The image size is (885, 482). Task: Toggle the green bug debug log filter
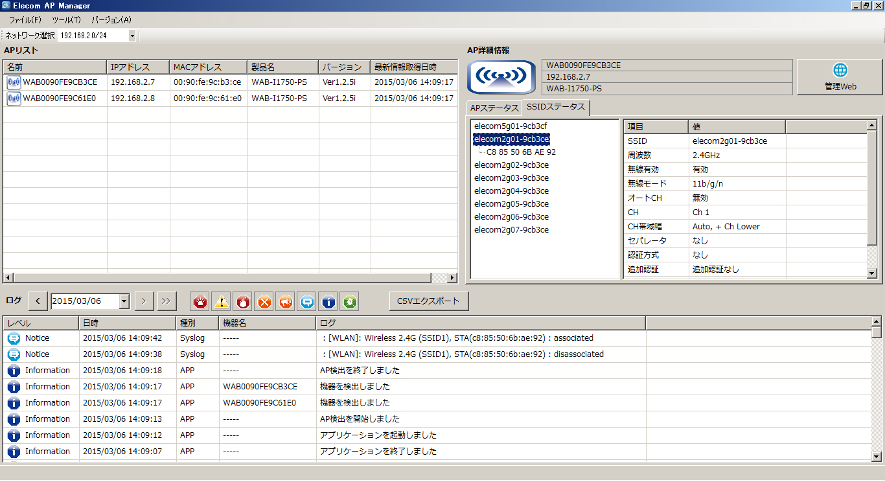349,301
